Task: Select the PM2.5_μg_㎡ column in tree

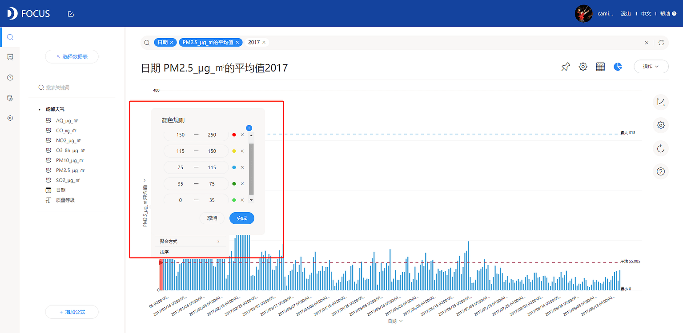Action: pos(70,170)
